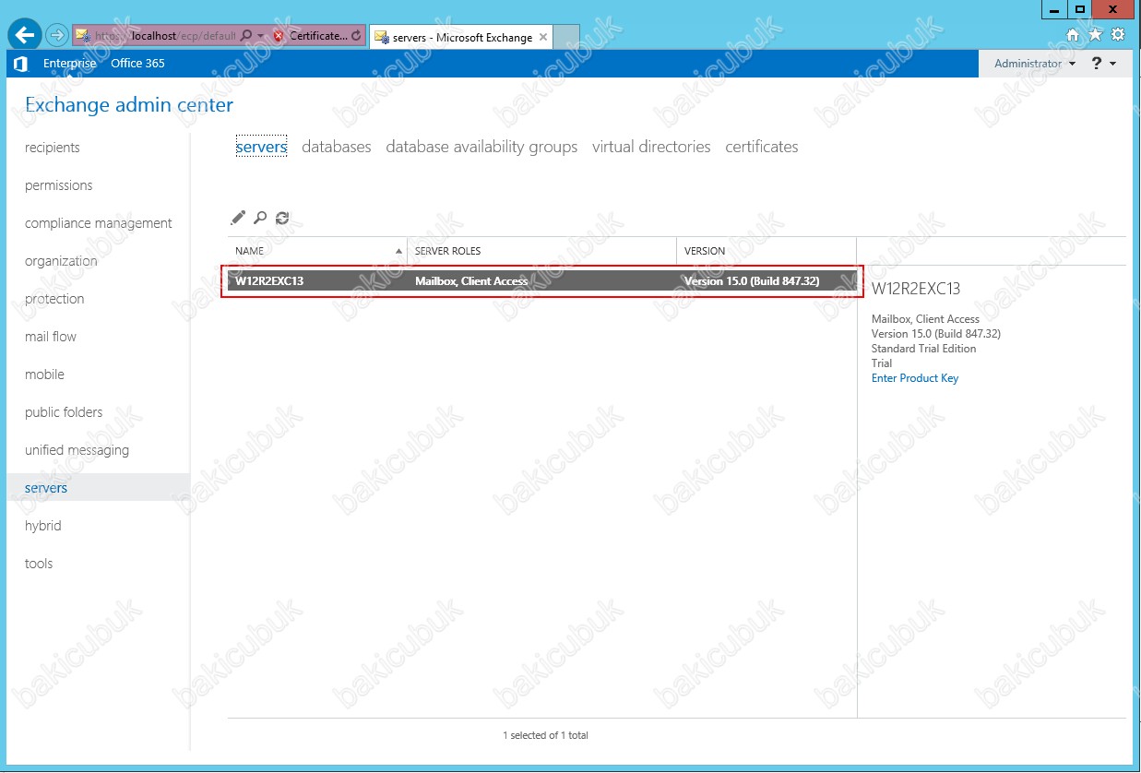Image resolution: width=1141 pixels, height=773 pixels.
Task: Open tools in left navigation
Action: [x=39, y=564]
